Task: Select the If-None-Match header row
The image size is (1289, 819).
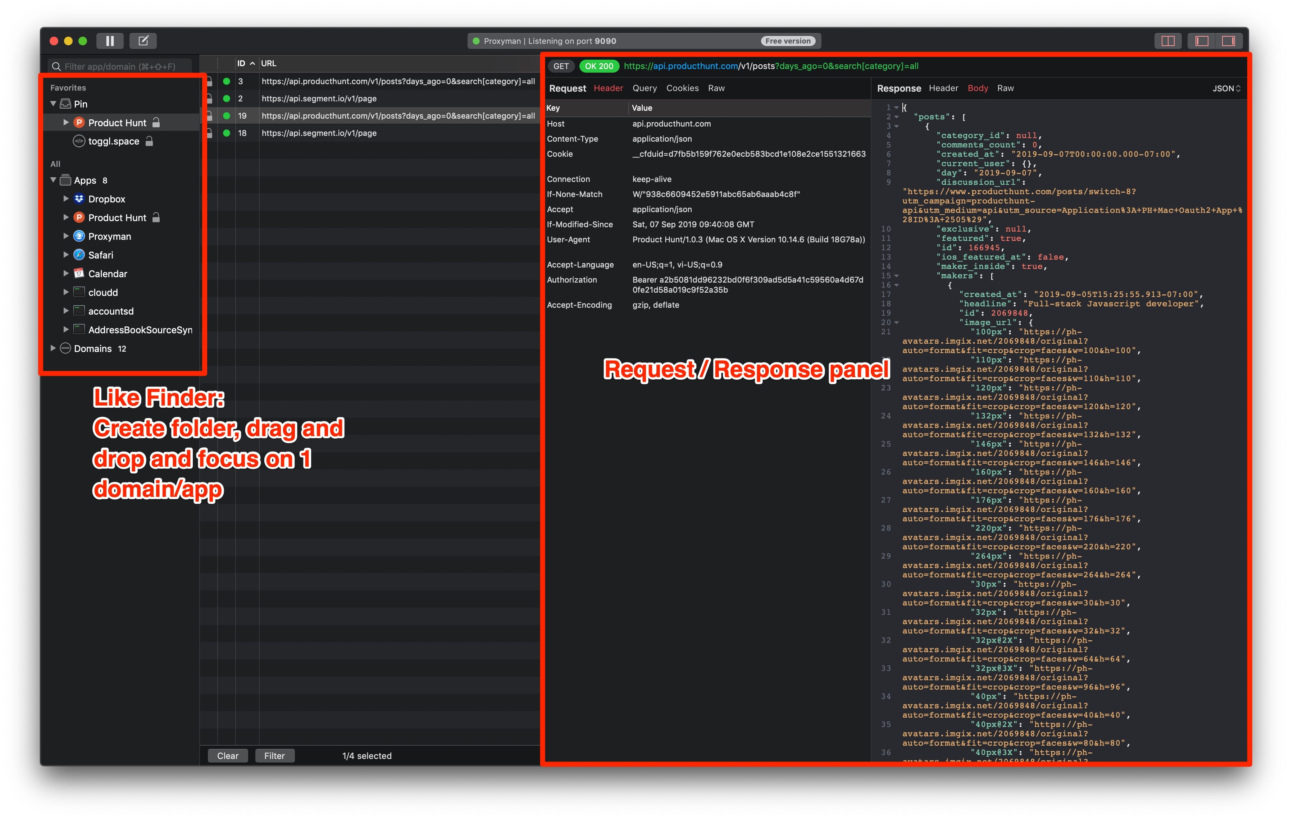Action: (708, 194)
